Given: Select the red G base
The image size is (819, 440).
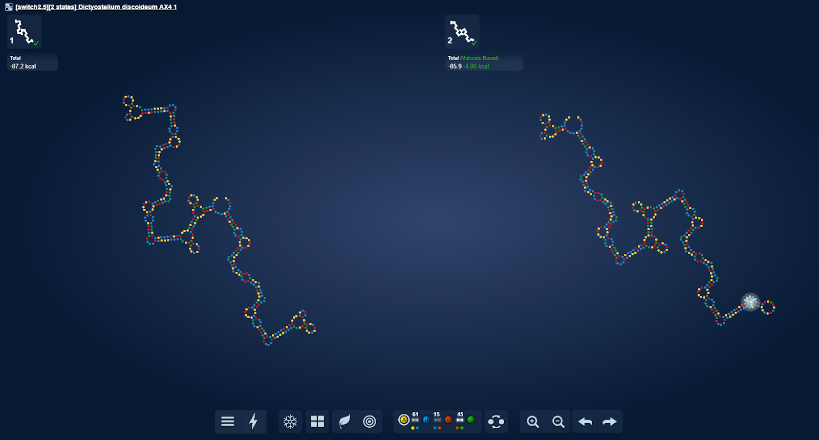Looking at the screenshot, I should pos(448,420).
